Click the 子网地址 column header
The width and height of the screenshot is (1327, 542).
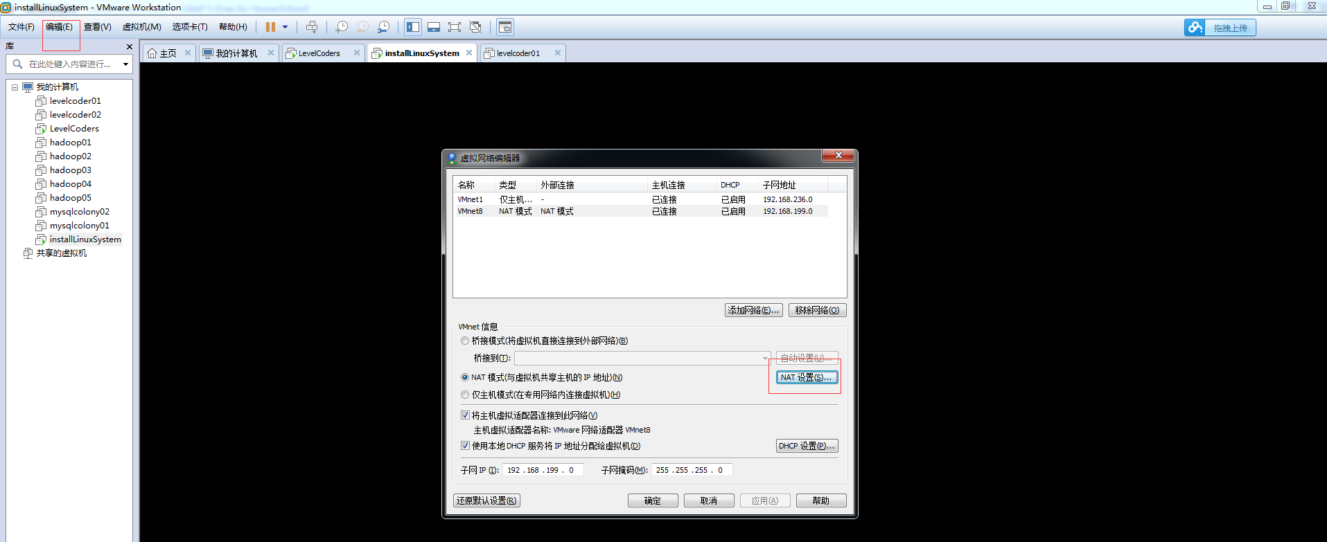tap(793, 185)
